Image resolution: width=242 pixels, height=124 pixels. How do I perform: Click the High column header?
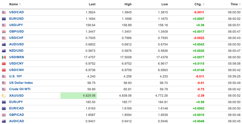point(128,4)
